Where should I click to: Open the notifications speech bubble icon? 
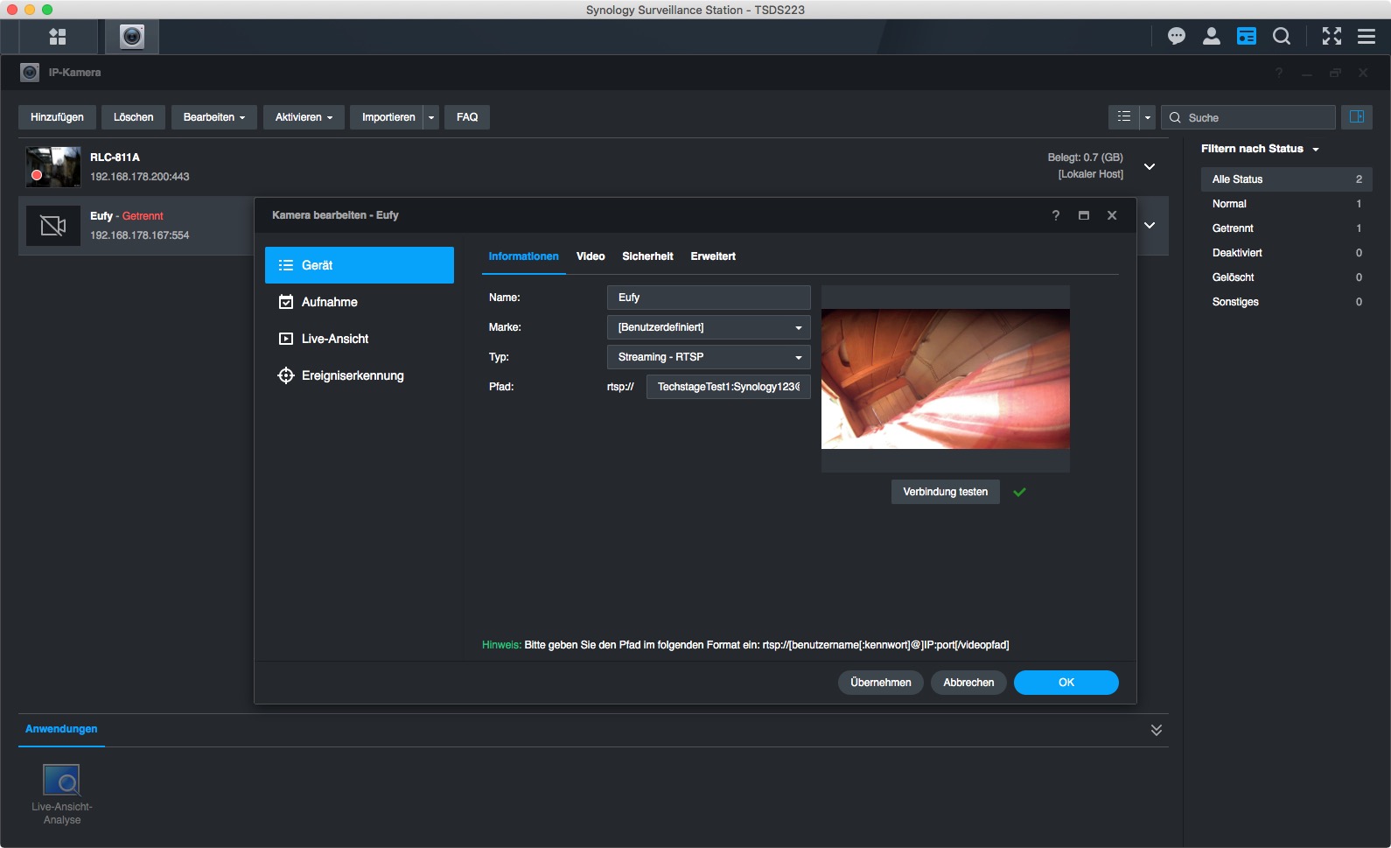(x=1176, y=36)
